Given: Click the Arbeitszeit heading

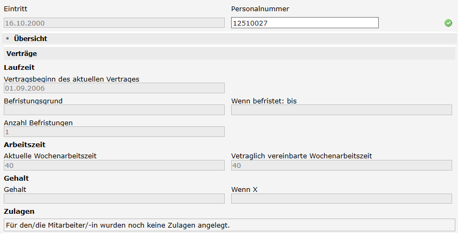Looking at the screenshot, I should (25, 144).
